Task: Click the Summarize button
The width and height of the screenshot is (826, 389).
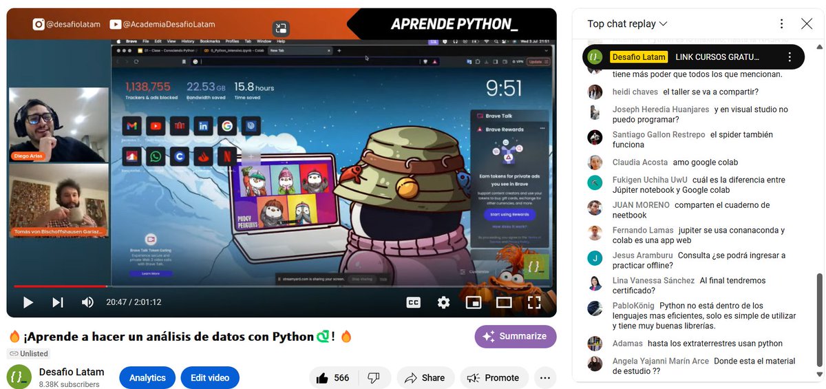Action: (x=516, y=336)
